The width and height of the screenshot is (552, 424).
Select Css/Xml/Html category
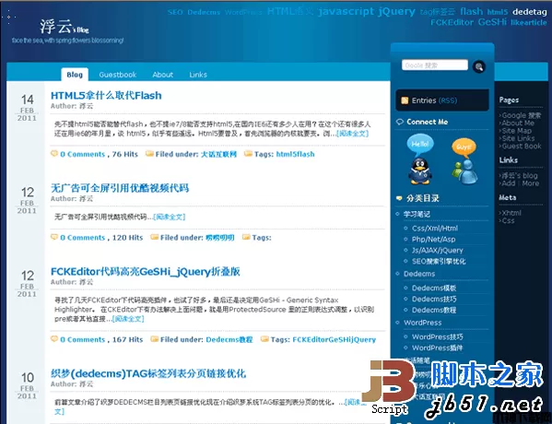(x=435, y=229)
